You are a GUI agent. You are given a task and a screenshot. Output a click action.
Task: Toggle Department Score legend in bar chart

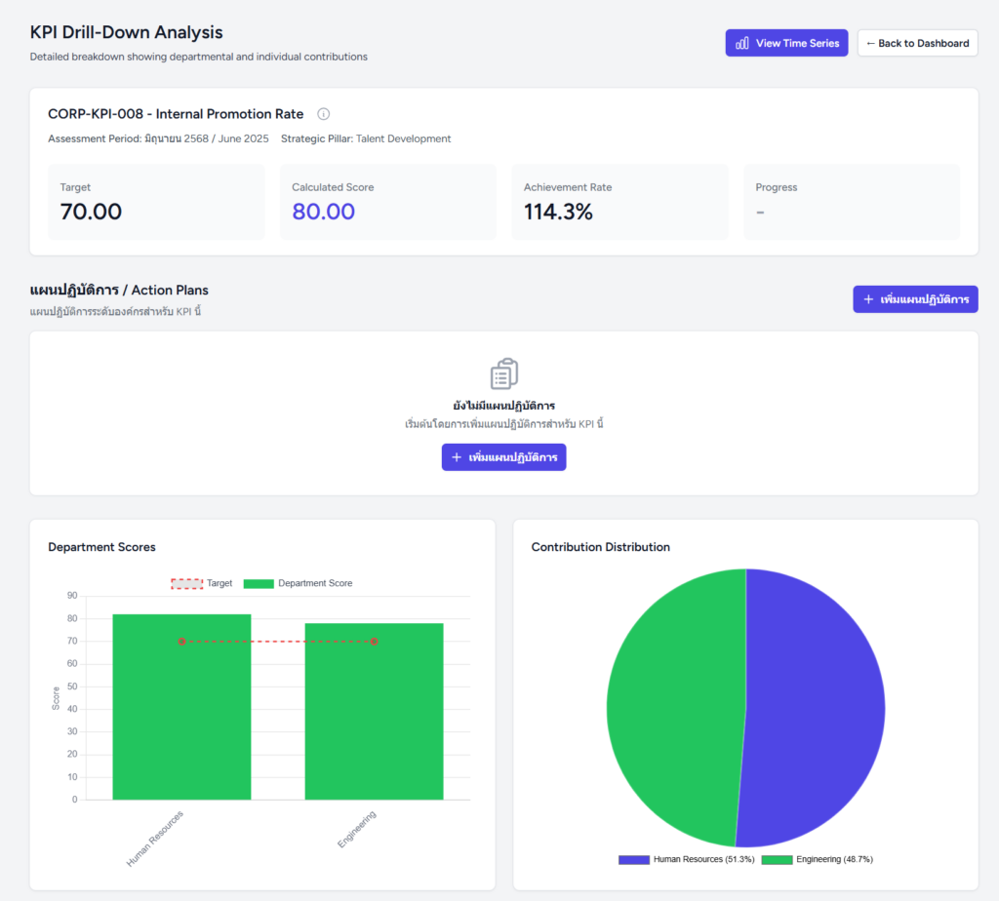pos(298,583)
